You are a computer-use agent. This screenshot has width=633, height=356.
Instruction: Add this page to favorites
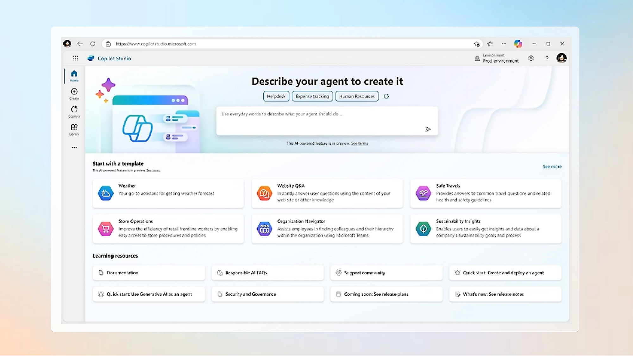pos(477,44)
